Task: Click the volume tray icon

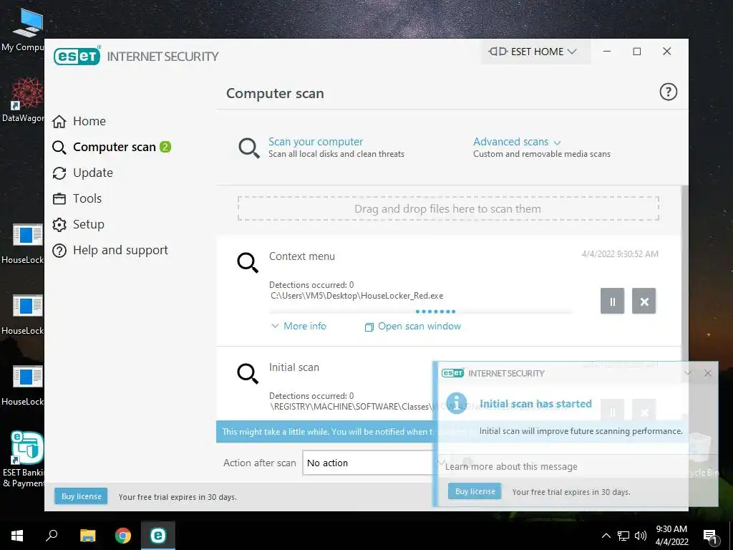Action: (x=641, y=536)
